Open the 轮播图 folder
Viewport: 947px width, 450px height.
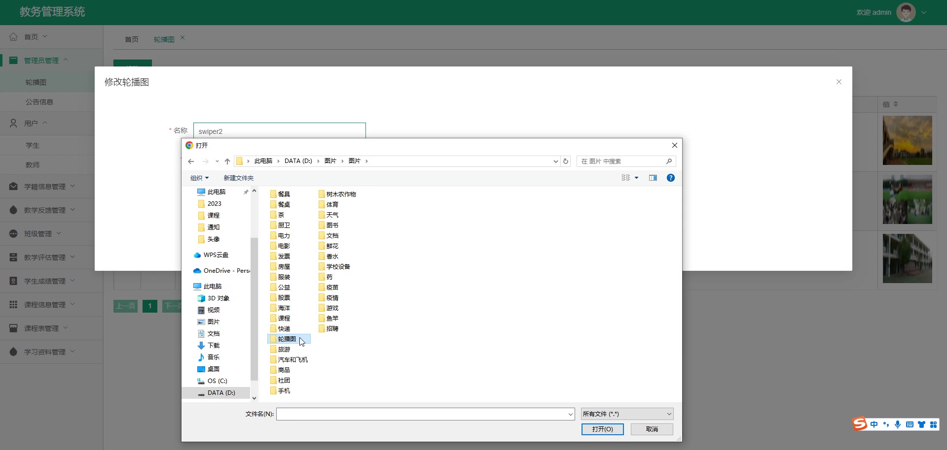(x=287, y=339)
